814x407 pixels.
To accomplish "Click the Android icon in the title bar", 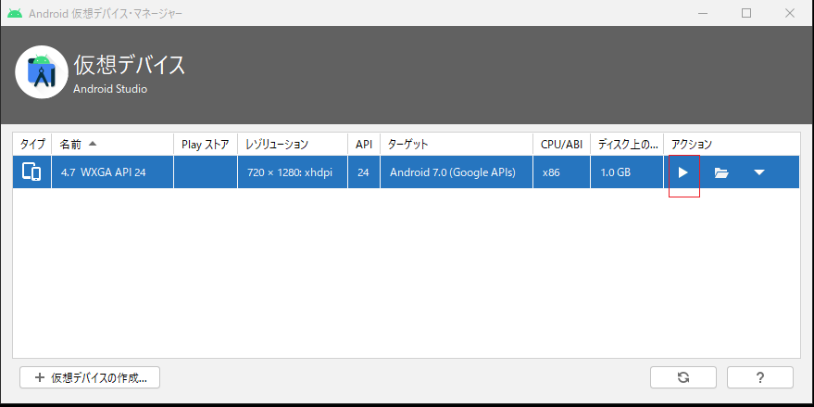I will click(x=15, y=13).
